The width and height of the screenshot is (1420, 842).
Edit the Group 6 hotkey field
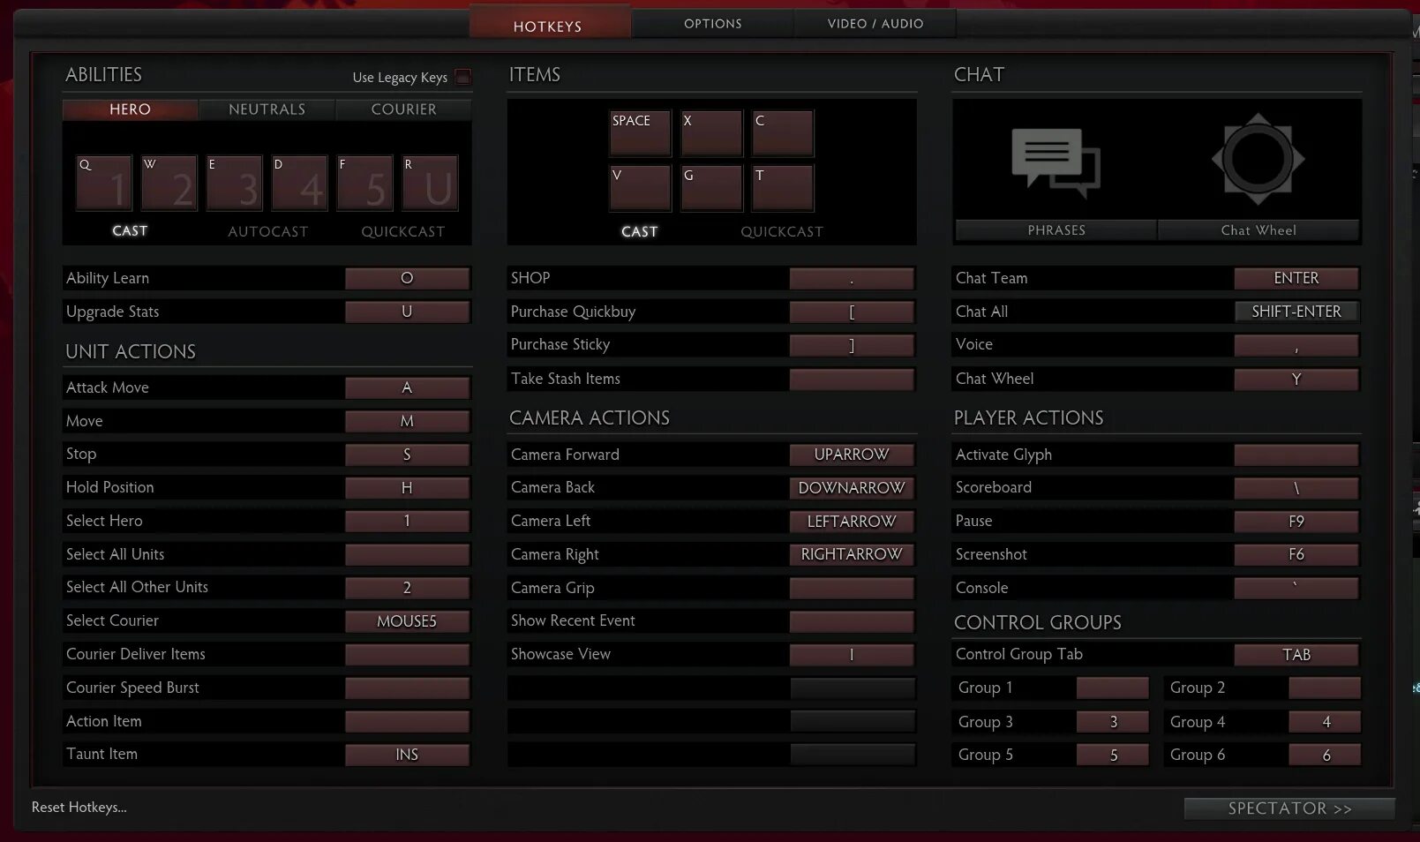coord(1325,755)
